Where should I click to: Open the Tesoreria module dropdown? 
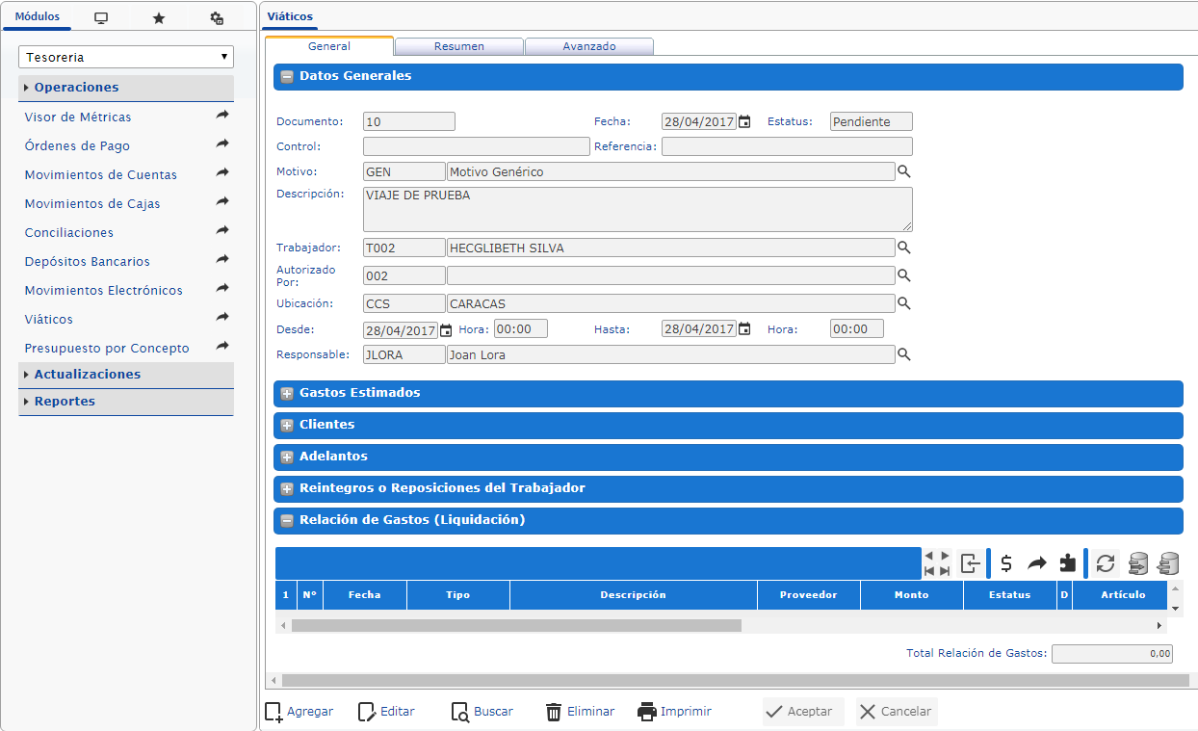pyautogui.click(x=126, y=58)
